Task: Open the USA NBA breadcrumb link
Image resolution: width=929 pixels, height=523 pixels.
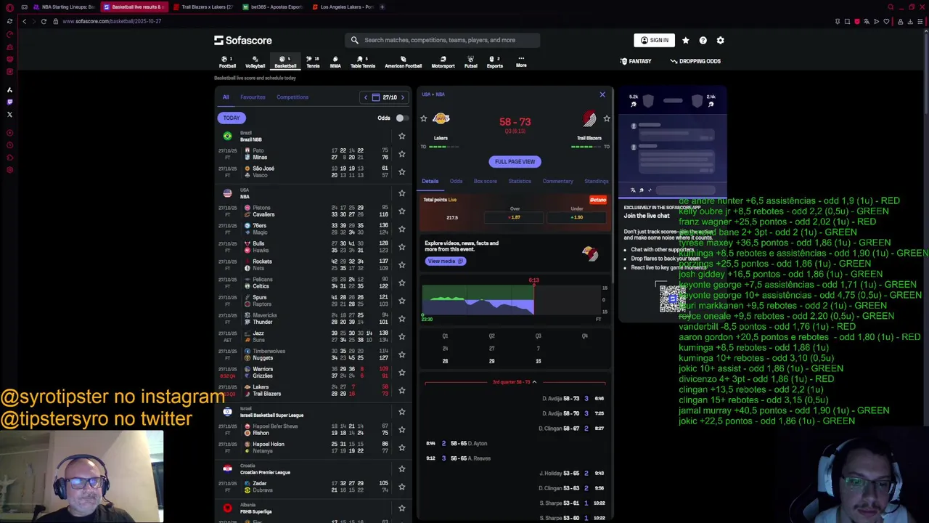Action: pyautogui.click(x=433, y=94)
